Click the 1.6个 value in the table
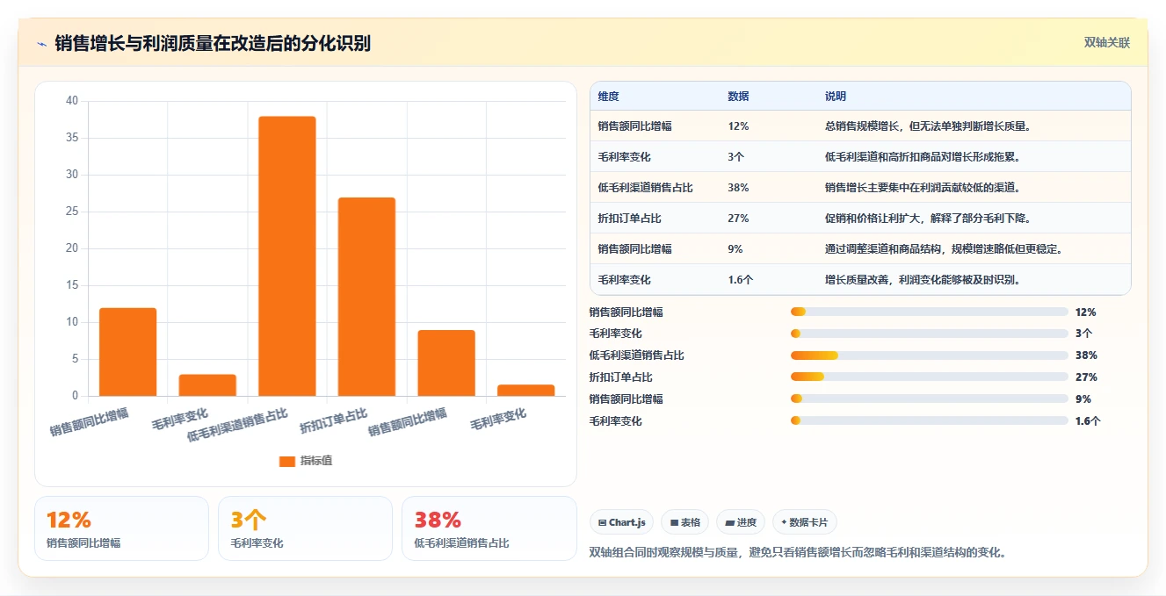1166x596 pixels. pyautogui.click(x=740, y=279)
